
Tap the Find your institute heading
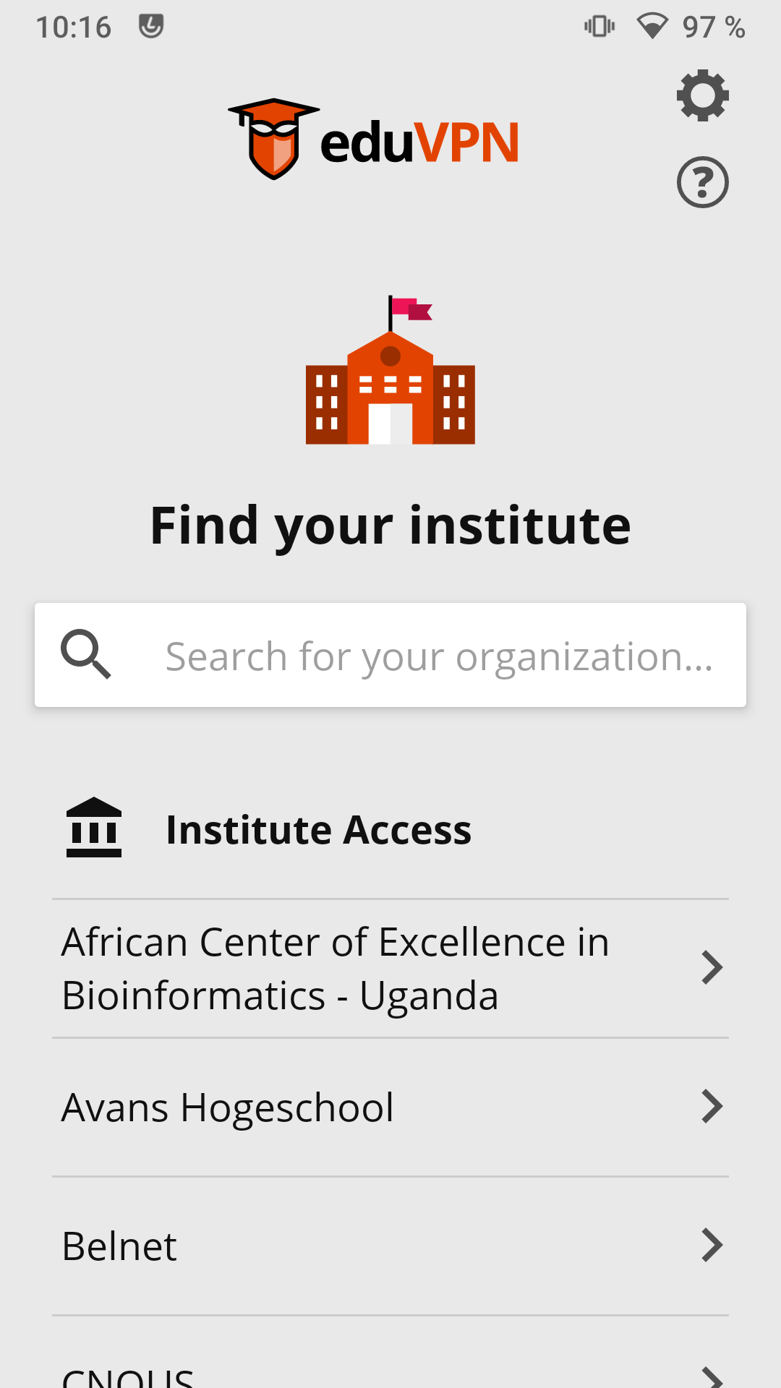click(x=390, y=526)
